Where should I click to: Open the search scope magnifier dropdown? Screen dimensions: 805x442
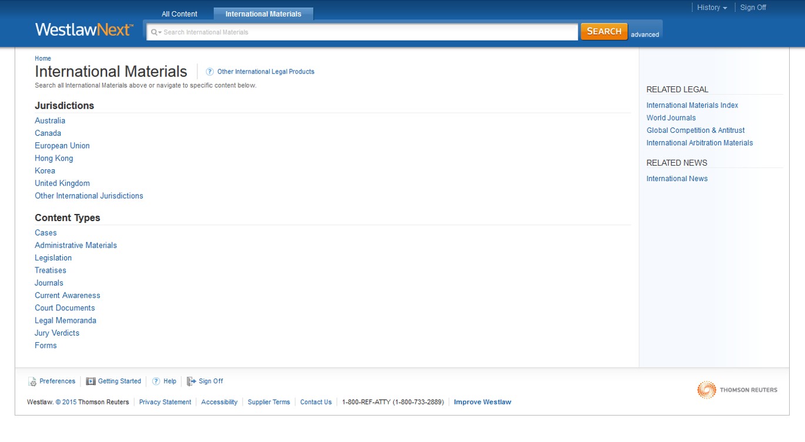pyautogui.click(x=156, y=32)
